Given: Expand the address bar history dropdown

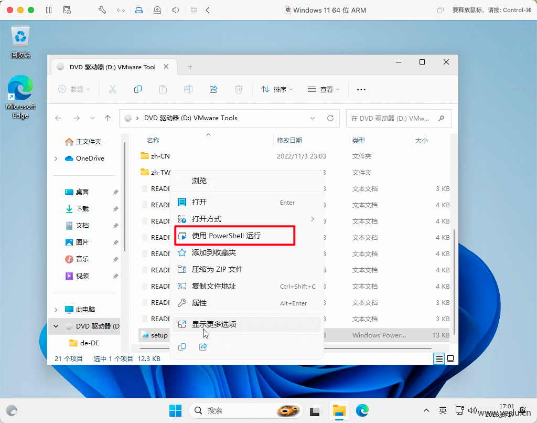Looking at the screenshot, I should point(313,118).
